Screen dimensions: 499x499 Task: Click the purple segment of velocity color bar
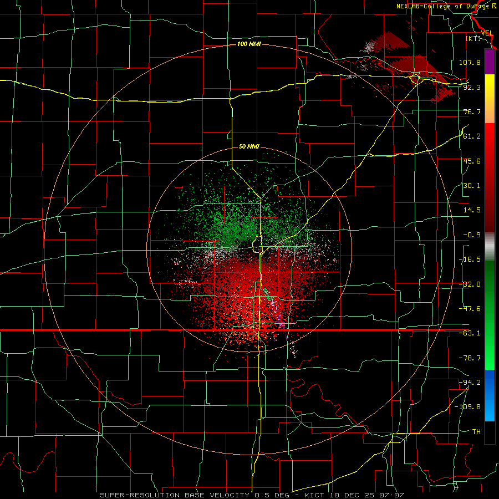[490, 62]
